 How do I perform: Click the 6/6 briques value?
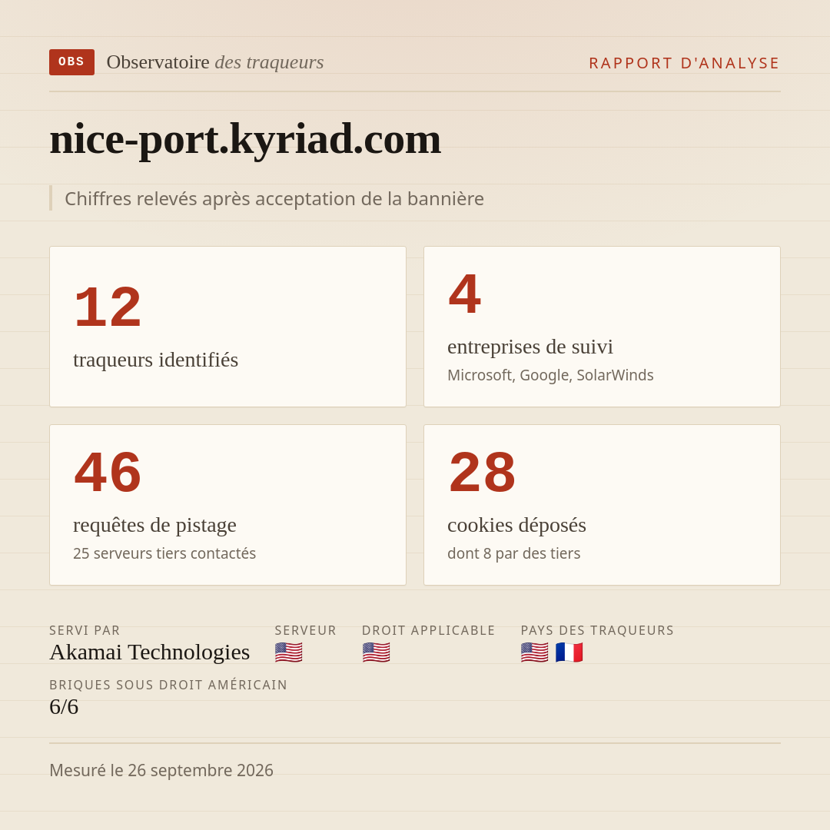tap(64, 707)
